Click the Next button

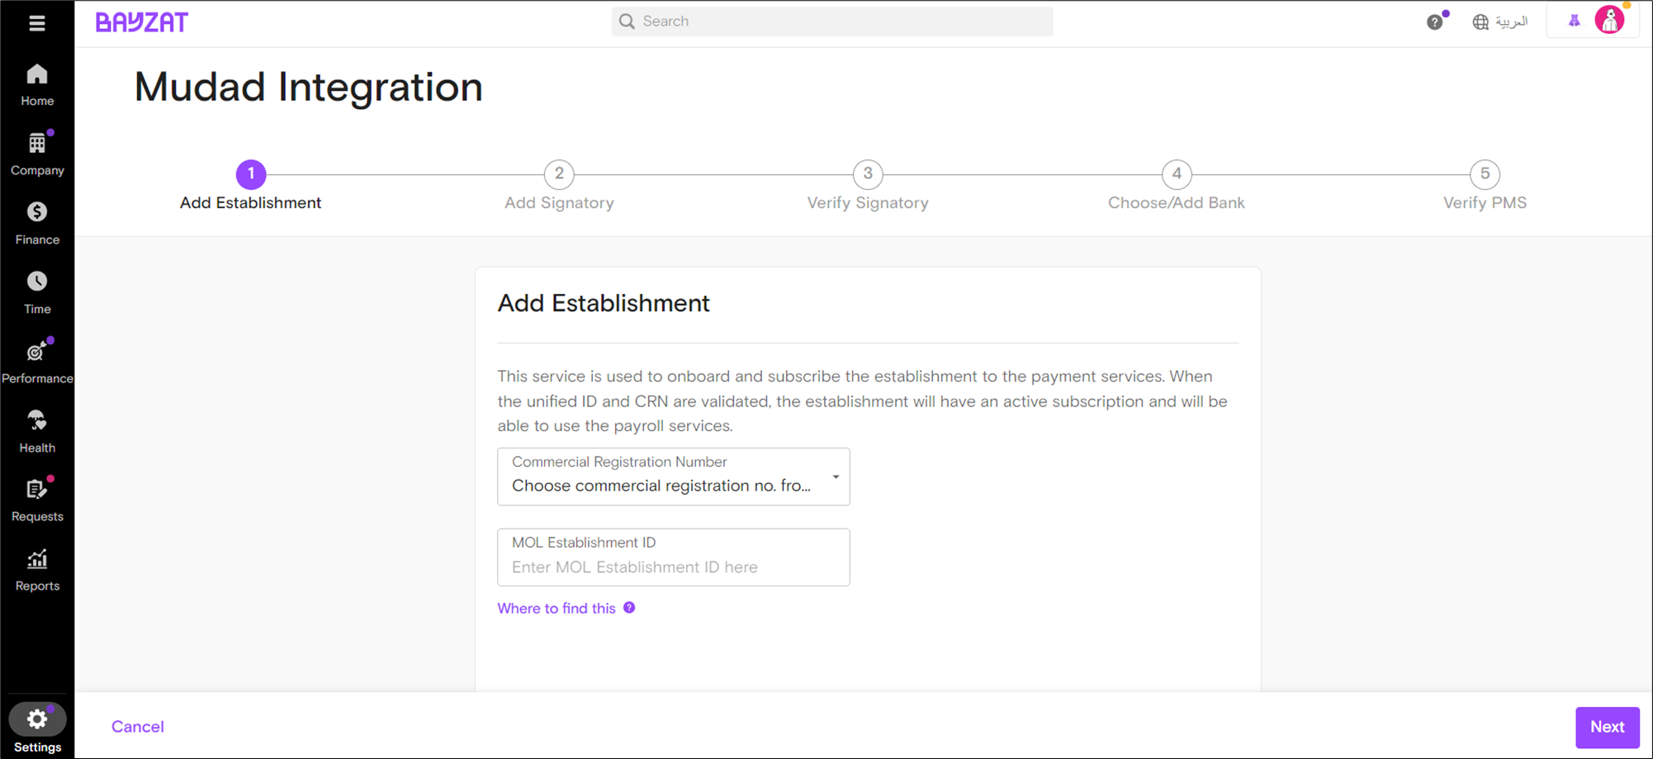point(1607,727)
